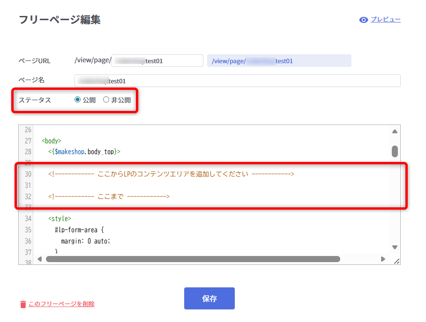Viewport: 426px width, 322px height.
Task: Click the eye preview icon
Action: point(363,20)
